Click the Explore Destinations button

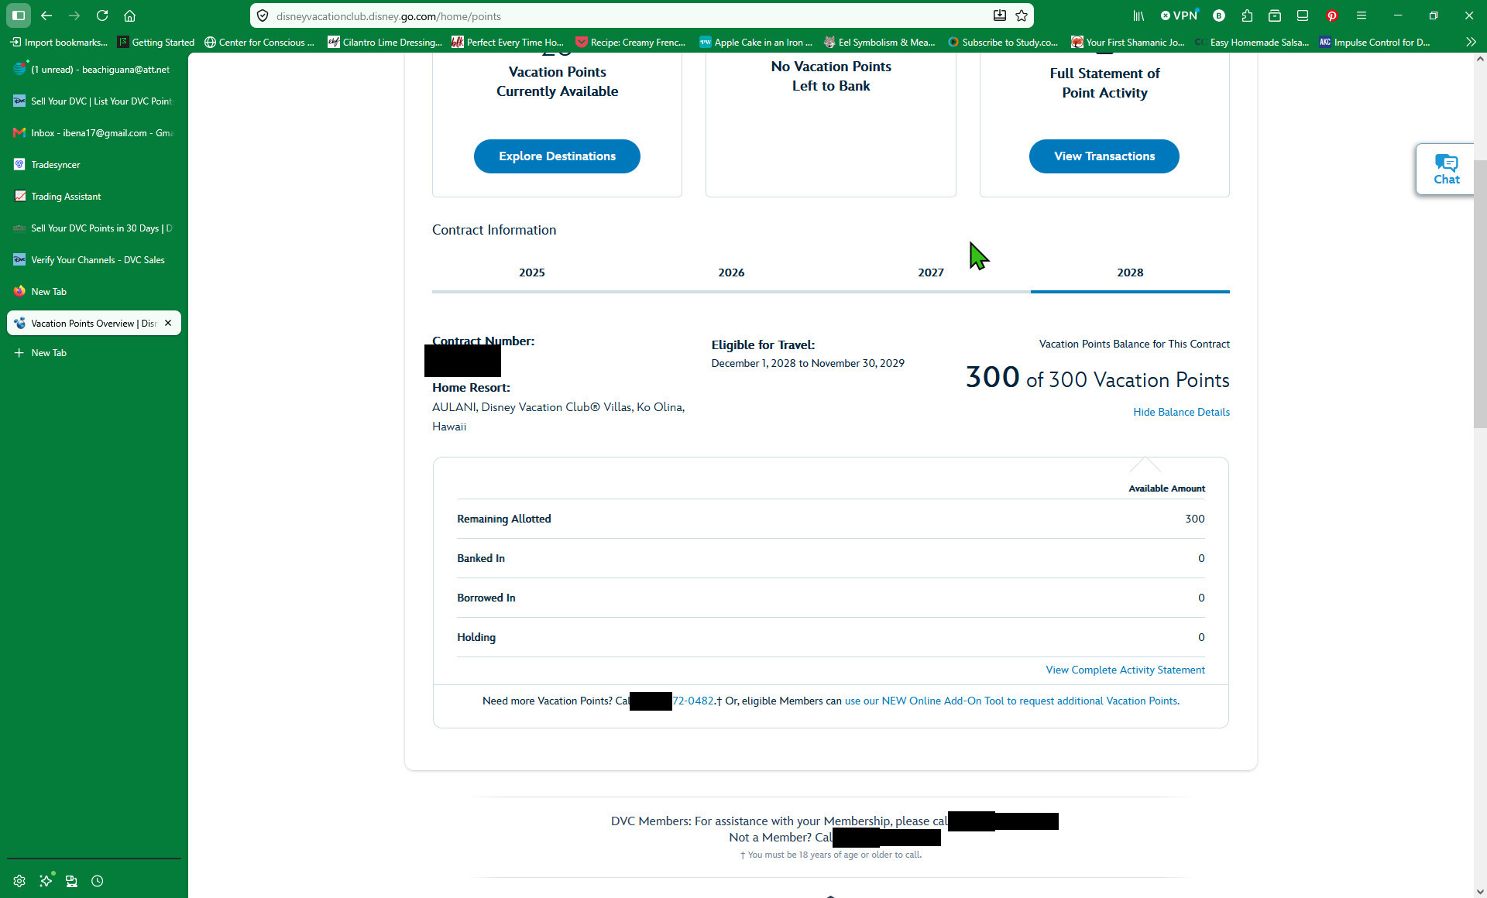(557, 156)
